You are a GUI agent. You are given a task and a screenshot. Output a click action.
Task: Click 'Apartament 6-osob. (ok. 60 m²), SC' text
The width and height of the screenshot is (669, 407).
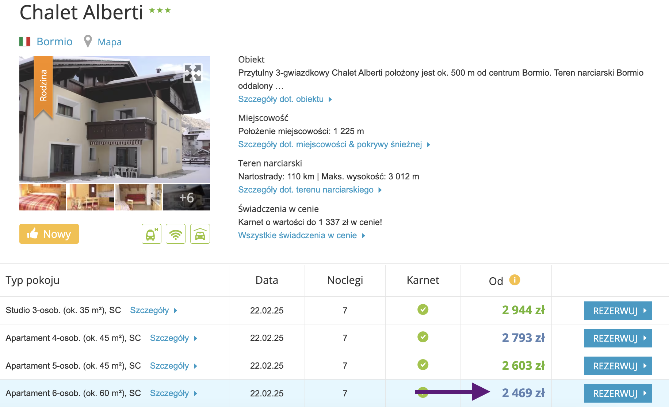tap(73, 393)
